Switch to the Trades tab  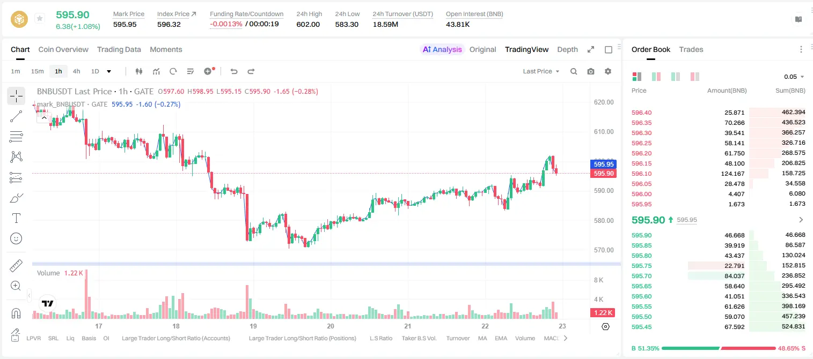click(691, 49)
